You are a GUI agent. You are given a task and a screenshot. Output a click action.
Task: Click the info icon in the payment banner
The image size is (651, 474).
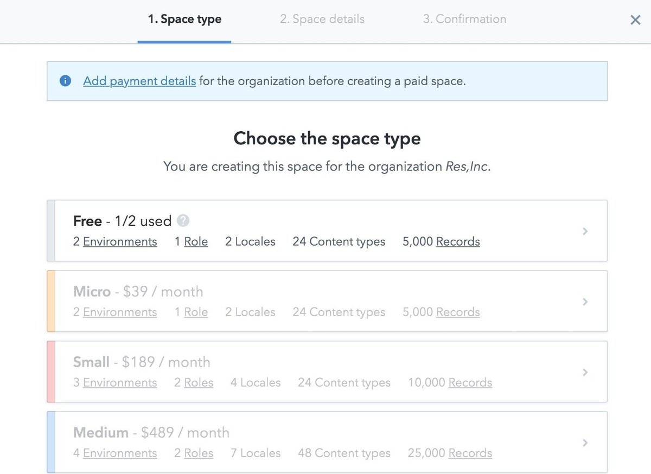click(x=66, y=81)
